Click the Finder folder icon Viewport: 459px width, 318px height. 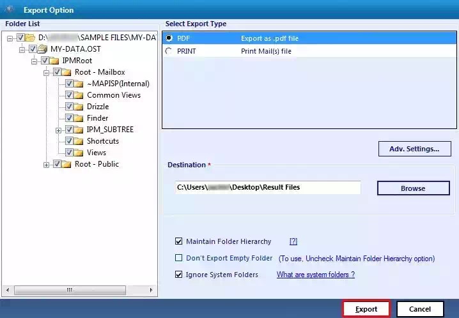click(79, 118)
